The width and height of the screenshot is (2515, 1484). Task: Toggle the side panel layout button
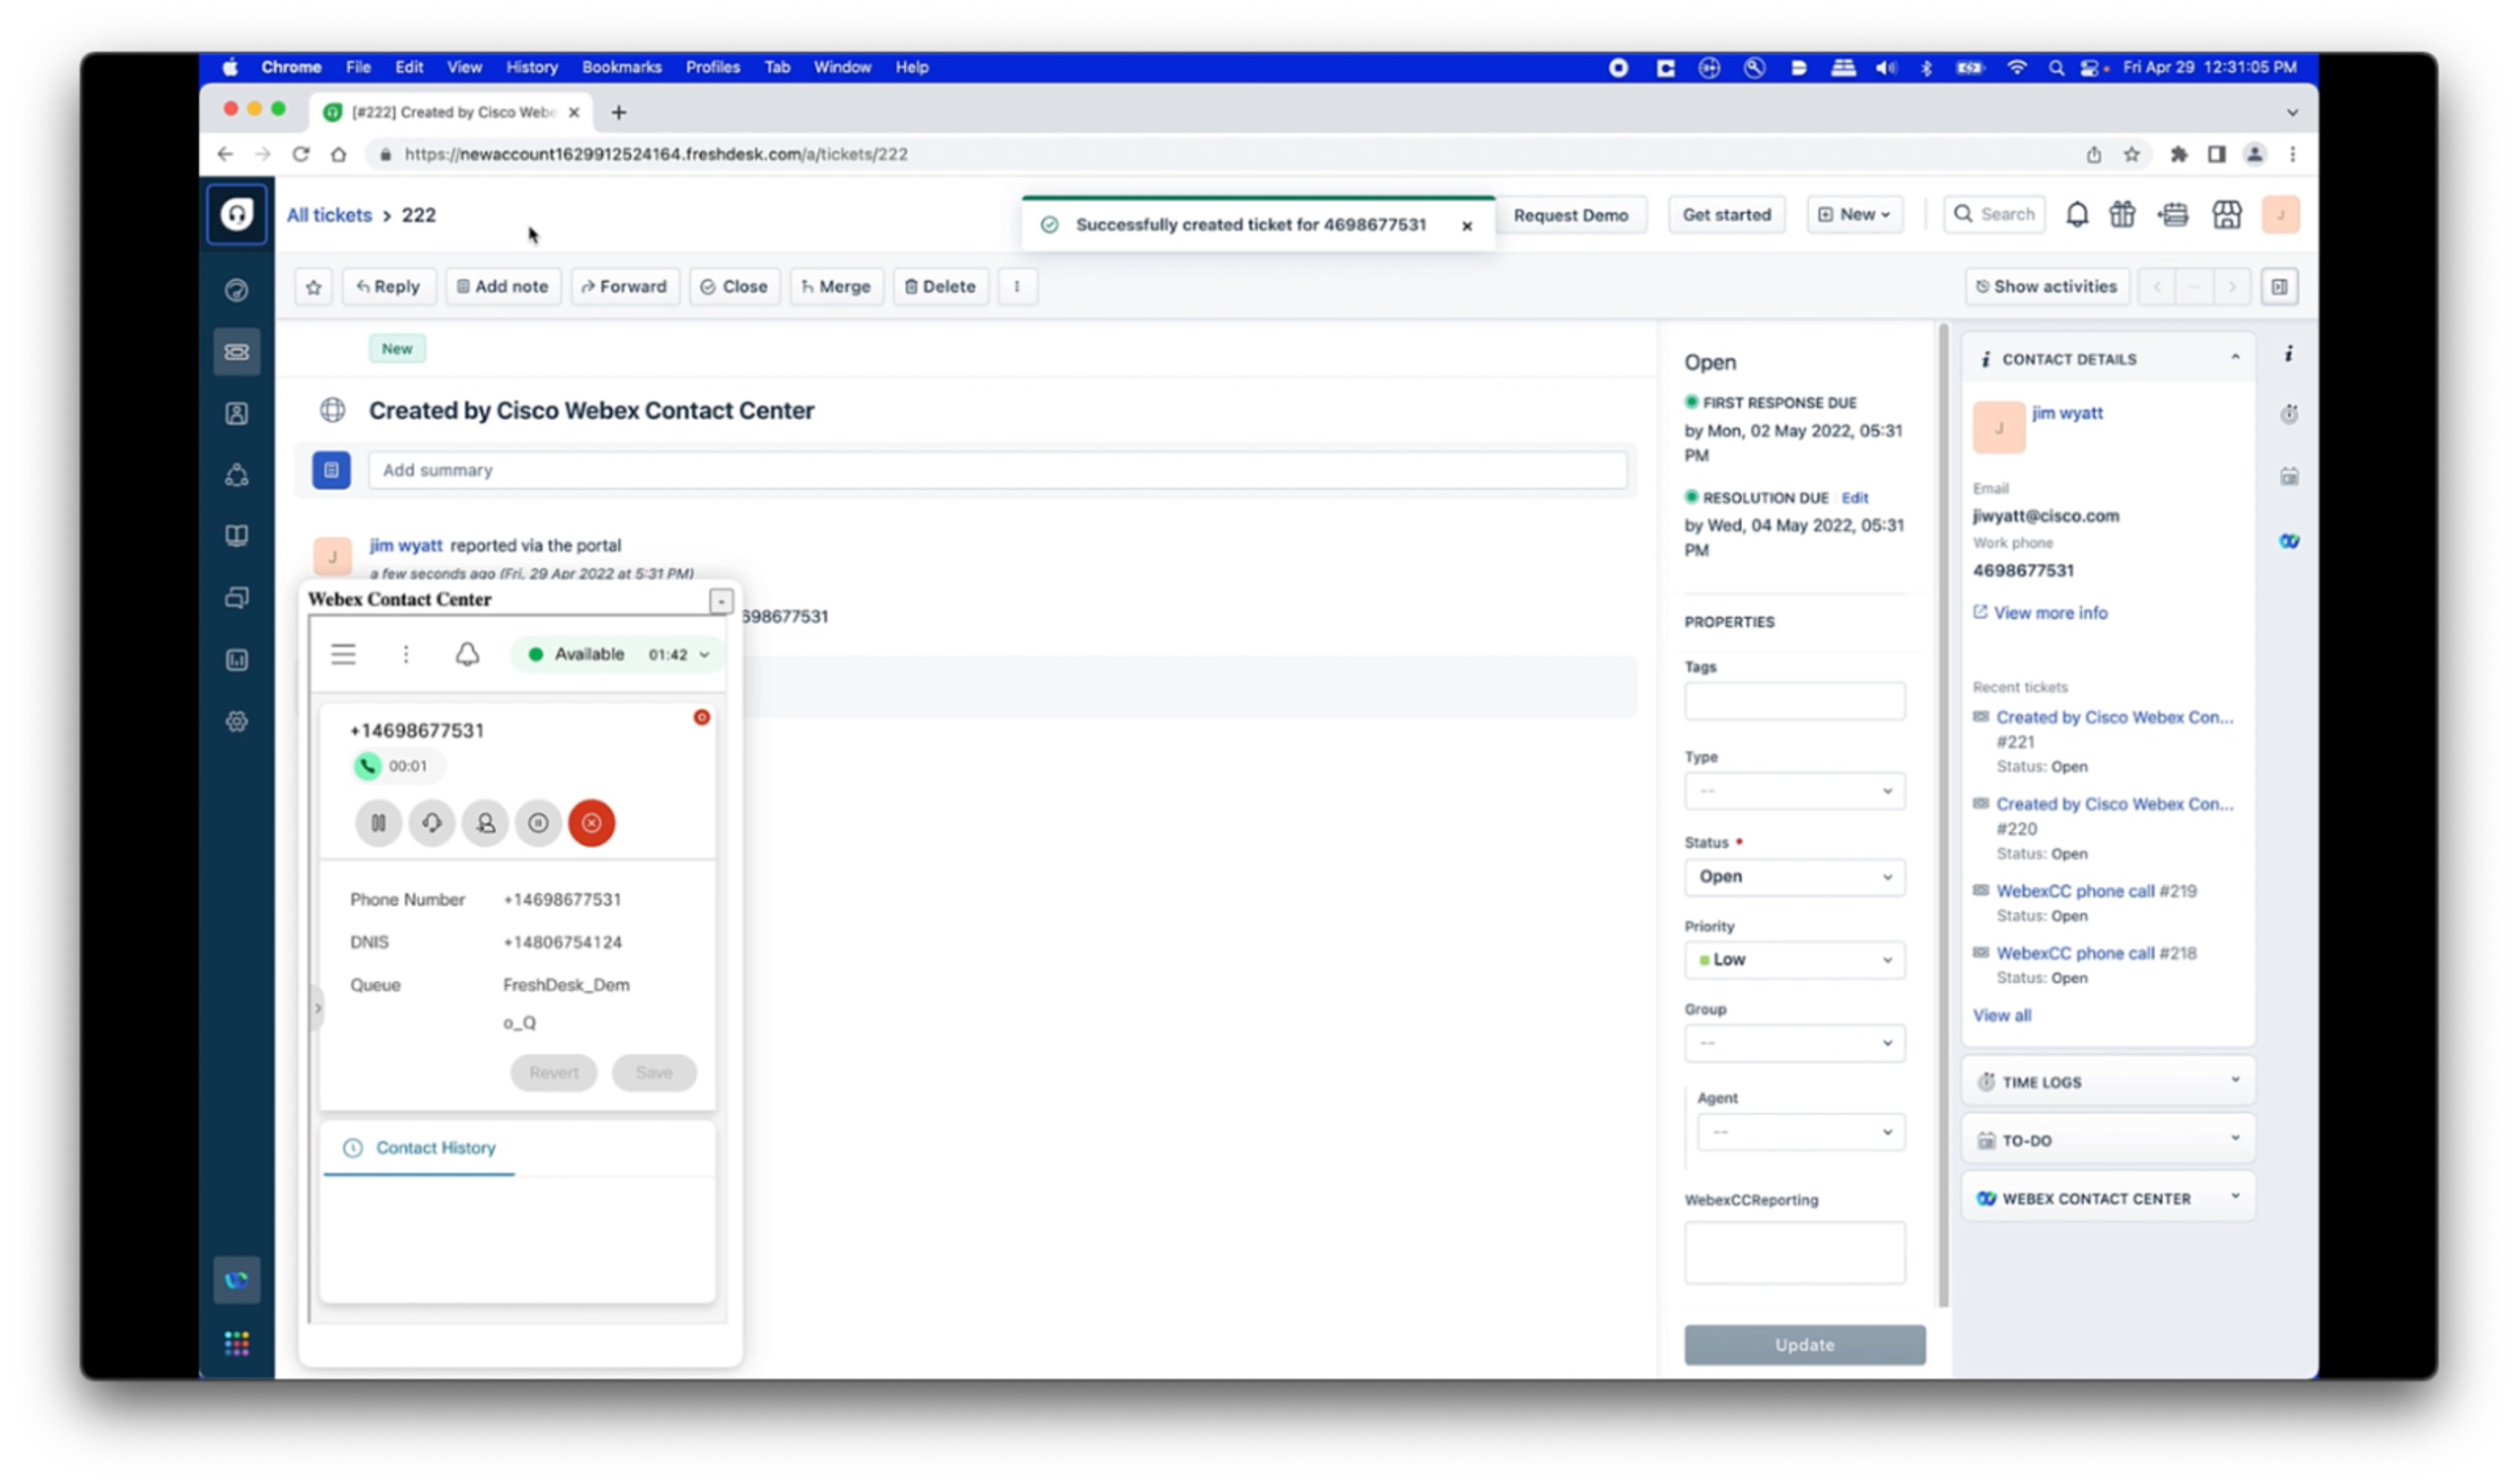[2279, 287]
